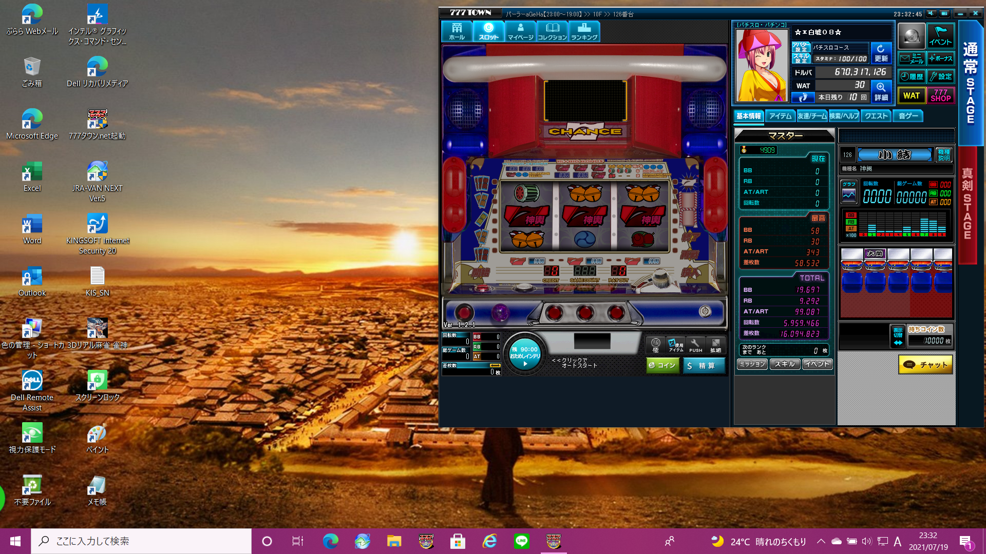
Task: Click the イベント button below stats
Action: [817, 364]
